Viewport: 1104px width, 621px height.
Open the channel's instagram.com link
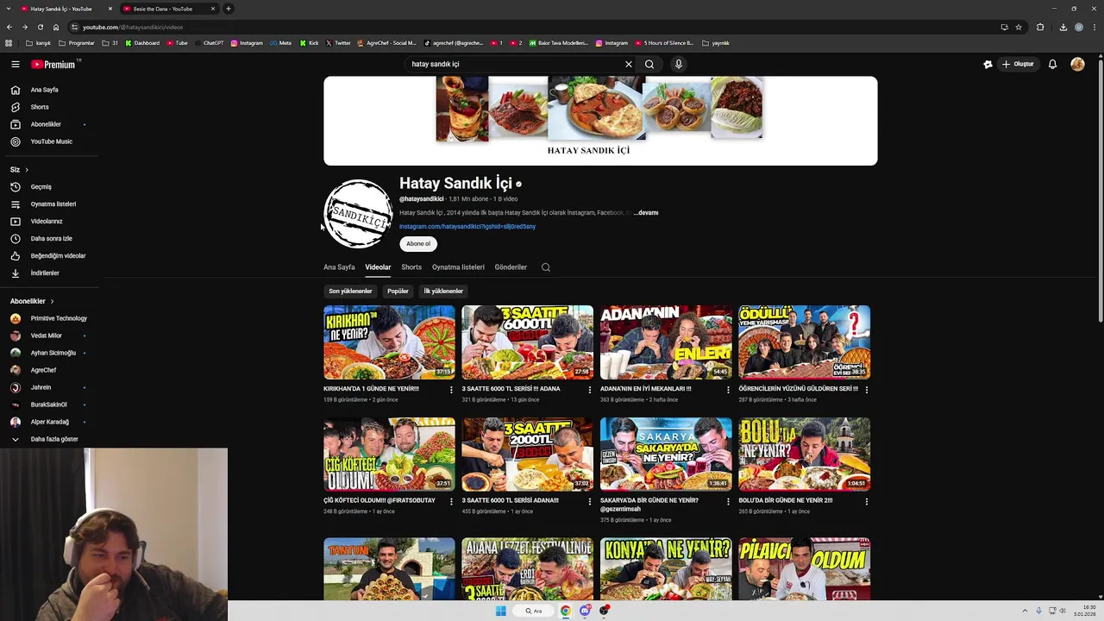pyautogui.click(x=467, y=227)
